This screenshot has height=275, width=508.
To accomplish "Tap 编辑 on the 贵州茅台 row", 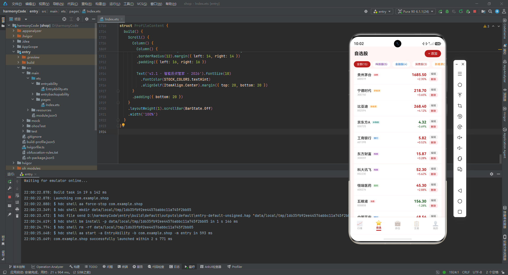I will click(x=433, y=74).
